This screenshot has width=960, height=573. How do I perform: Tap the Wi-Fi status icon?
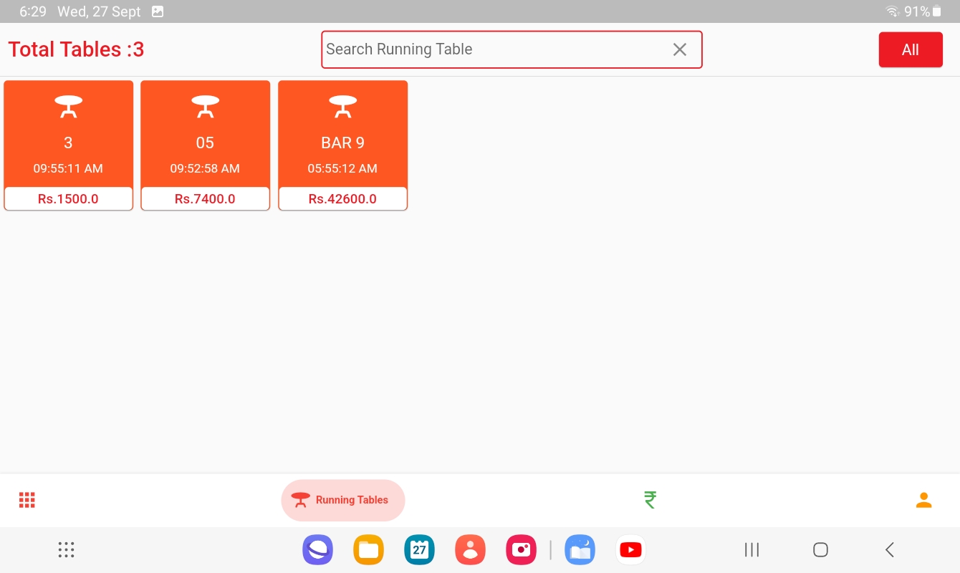(x=893, y=11)
